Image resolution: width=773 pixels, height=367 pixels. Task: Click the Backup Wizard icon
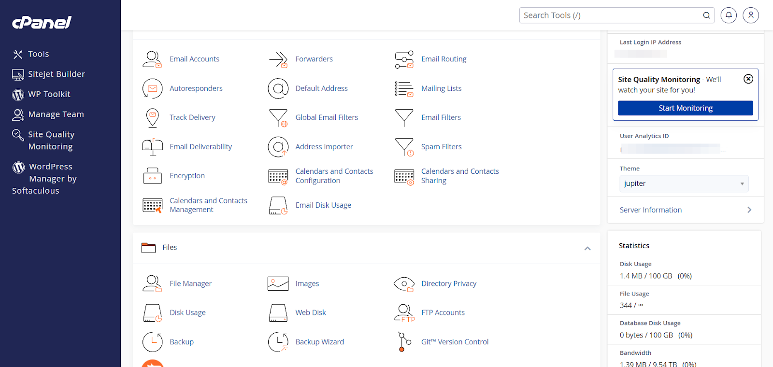pos(278,342)
